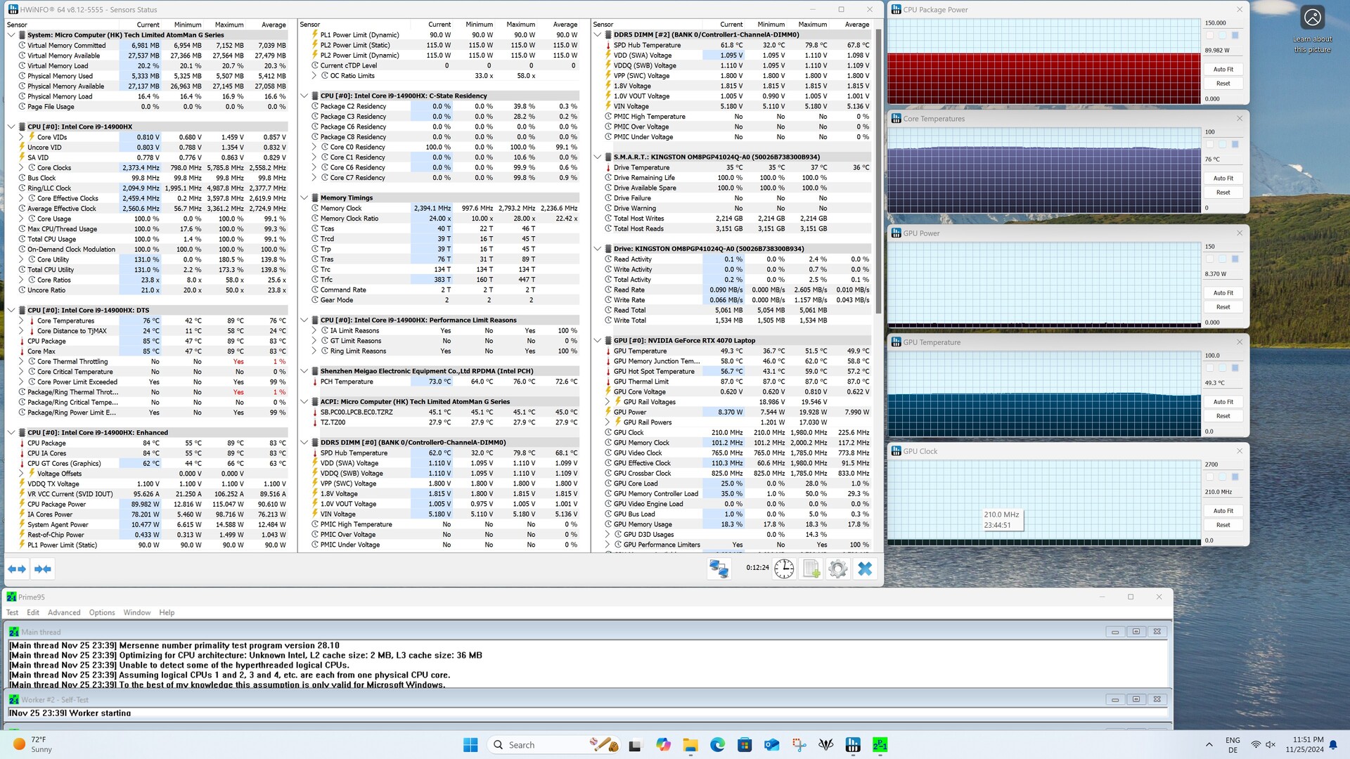
Task: Expand GPU Rail Voltages entry
Action: coord(607,402)
